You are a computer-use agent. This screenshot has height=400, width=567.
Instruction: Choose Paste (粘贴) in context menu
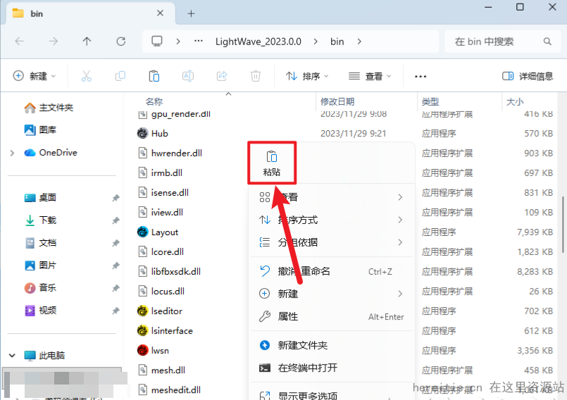point(272,163)
